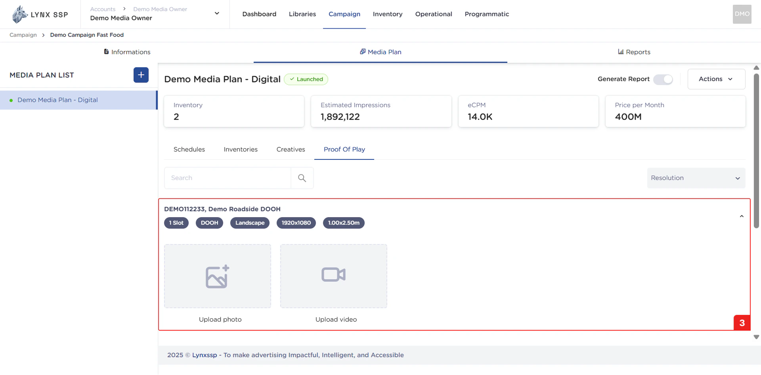Click the Estimated Impressions value 1,892,122

tap(340, 117)
